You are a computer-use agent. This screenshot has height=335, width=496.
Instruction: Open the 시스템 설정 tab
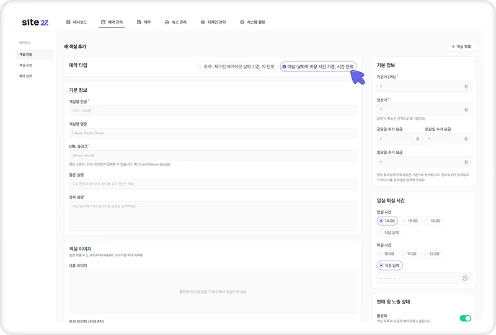pos(252,22)
